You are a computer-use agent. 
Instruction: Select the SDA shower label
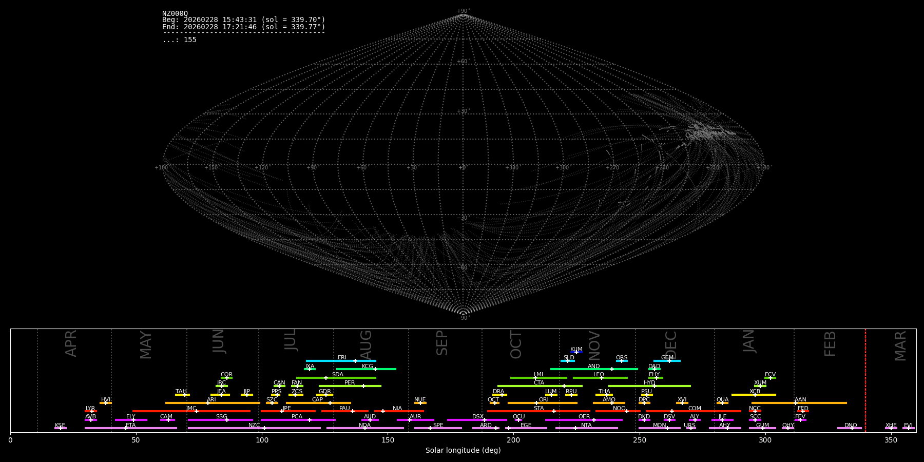(338, 375)
